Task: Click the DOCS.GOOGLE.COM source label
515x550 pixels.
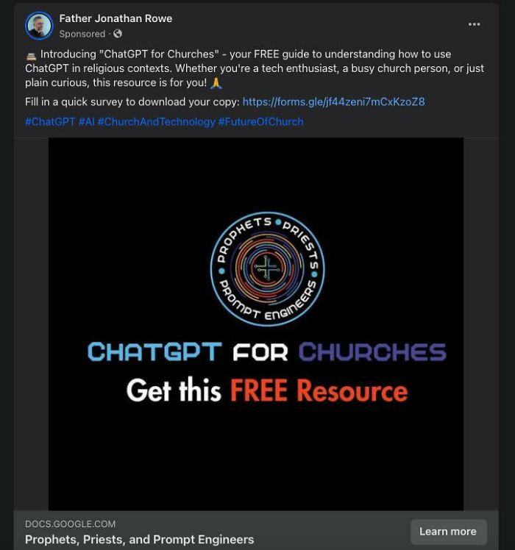Action: [70, 524]
